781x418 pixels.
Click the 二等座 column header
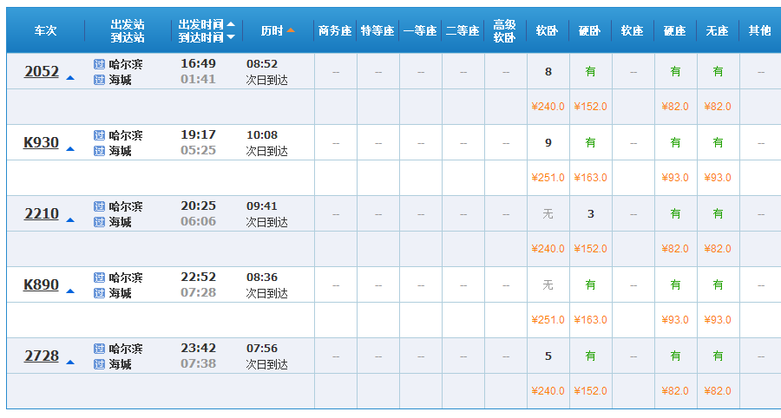tap(463, 31)
